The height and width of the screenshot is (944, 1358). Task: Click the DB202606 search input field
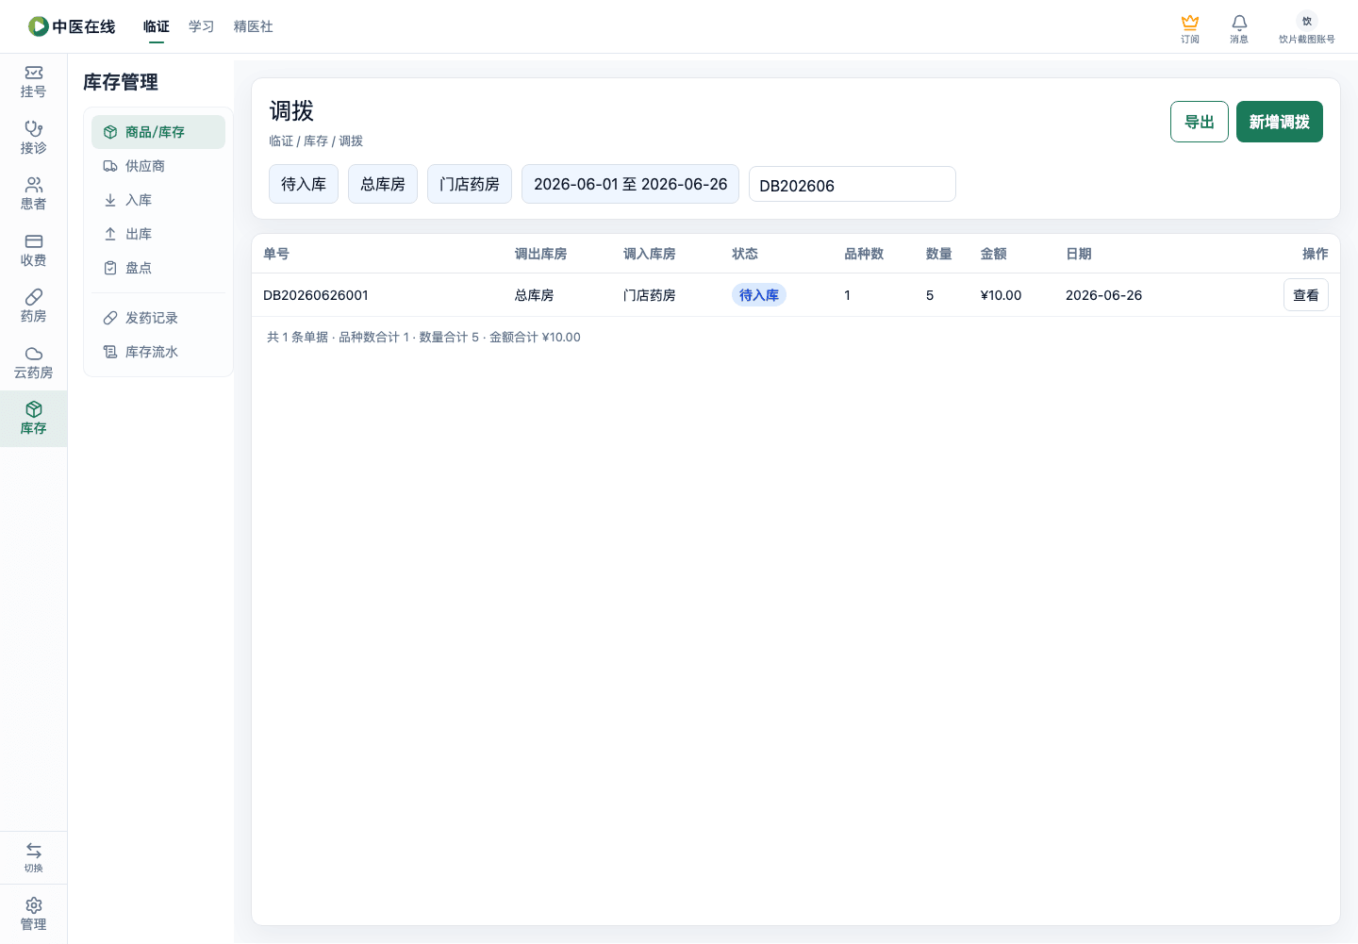[x=853, y=184]
